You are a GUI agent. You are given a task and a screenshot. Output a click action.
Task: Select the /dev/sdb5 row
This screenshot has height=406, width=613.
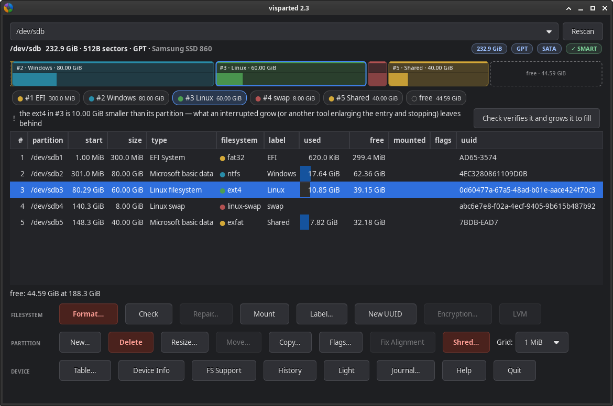(306, 222)
